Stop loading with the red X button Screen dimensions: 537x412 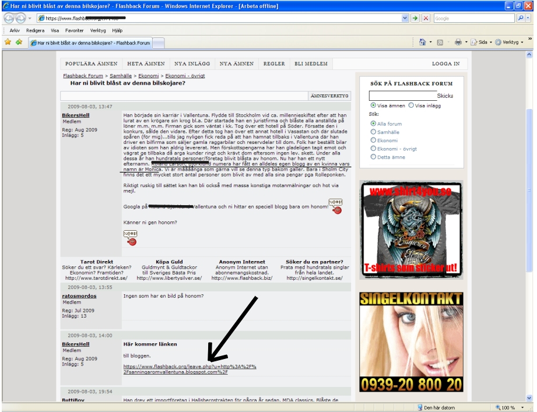(x=426, y=18)
